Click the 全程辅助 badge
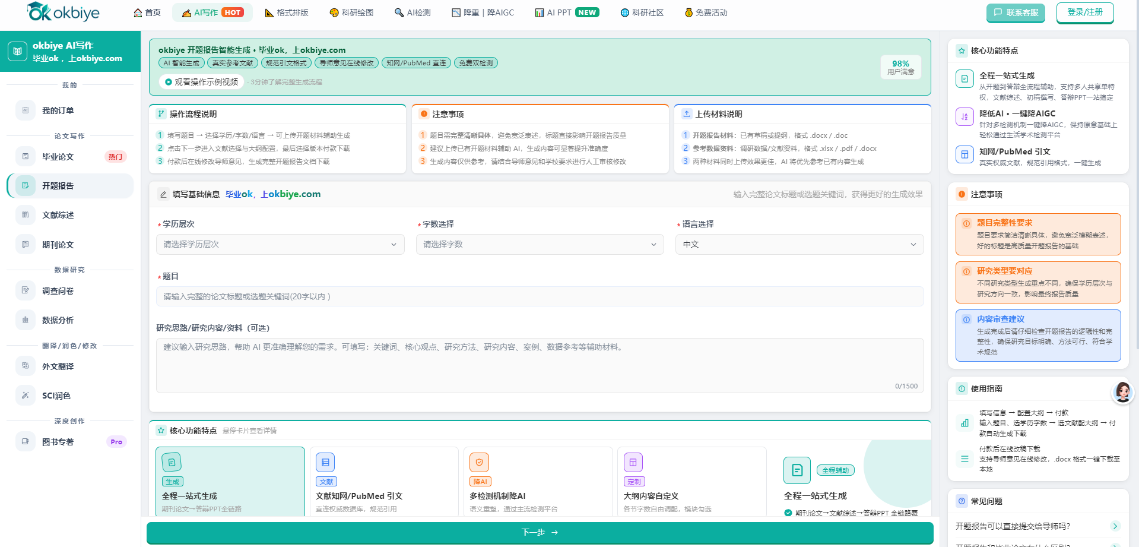Screen dimensions: 1139x547 835,470
